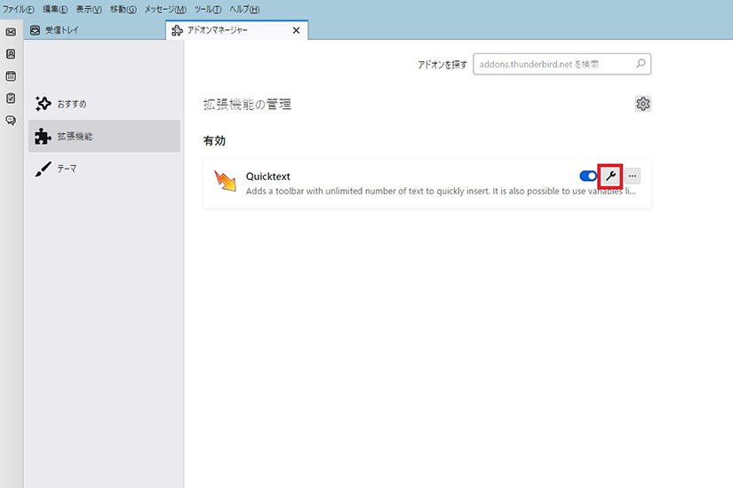Open the ヘルプ menu

244,9
